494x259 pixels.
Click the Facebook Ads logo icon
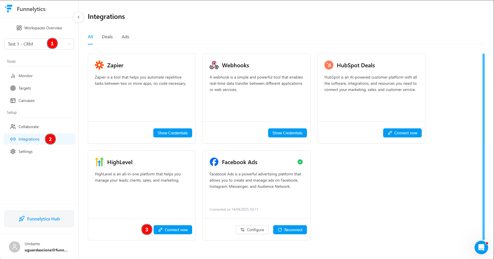coord(214,162)
